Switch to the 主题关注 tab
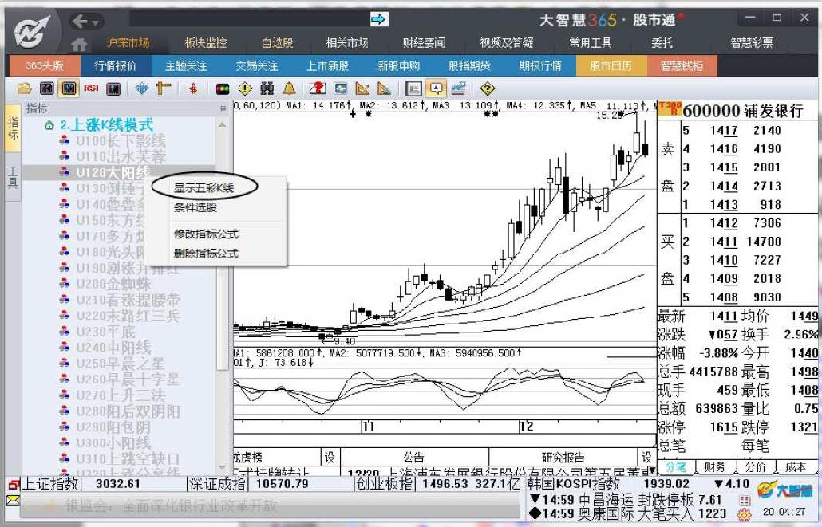The image size is (822, 527). [186, 66]
